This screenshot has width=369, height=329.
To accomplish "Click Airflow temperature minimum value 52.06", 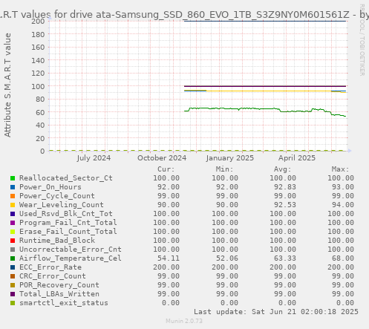I will click(227, 258).
